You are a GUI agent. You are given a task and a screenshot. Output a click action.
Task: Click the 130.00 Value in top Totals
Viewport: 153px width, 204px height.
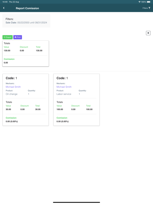pos(7,51)
